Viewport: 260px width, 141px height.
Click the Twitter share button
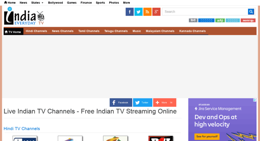(x=143, y=103)
